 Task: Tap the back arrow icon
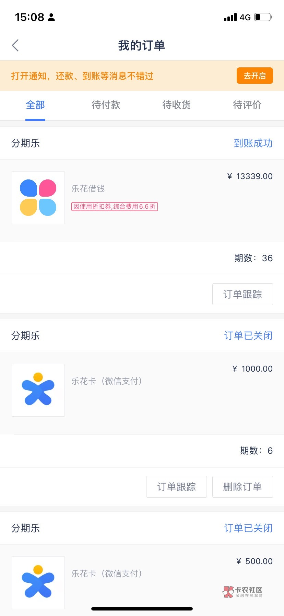pyautogui.click(x=15, y=45)
